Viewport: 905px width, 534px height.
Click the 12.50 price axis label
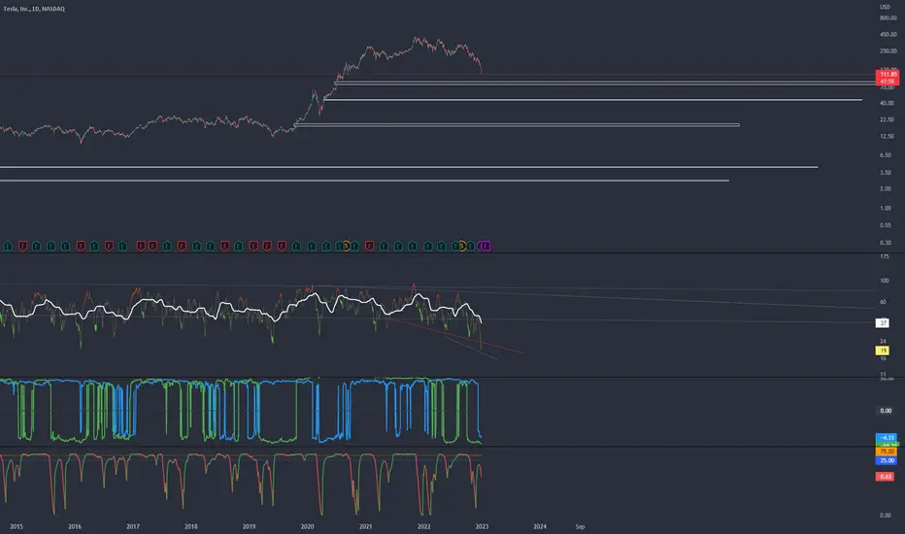tap(886, 136)
